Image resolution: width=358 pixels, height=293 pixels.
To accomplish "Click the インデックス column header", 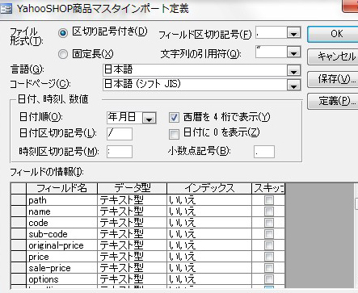I will point(209,188).
